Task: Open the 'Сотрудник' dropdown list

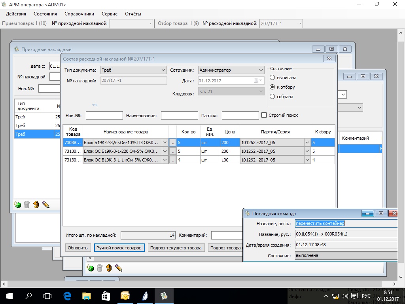Action: tap(261, 70)
